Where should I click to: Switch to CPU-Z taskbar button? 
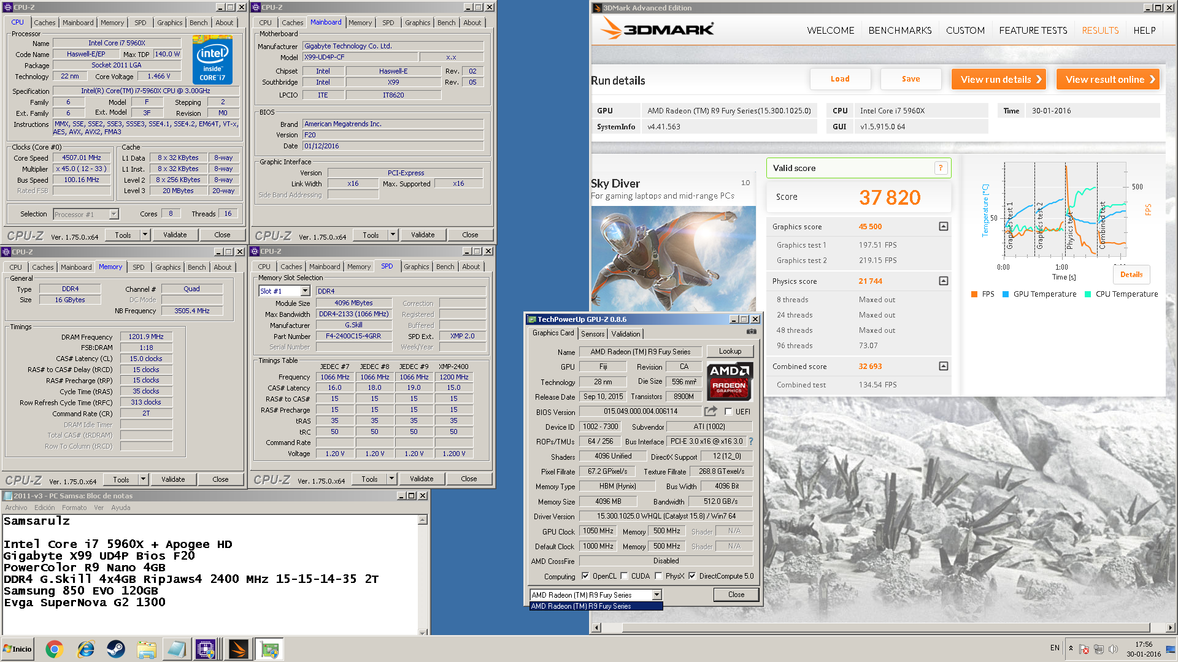[206, 649]
